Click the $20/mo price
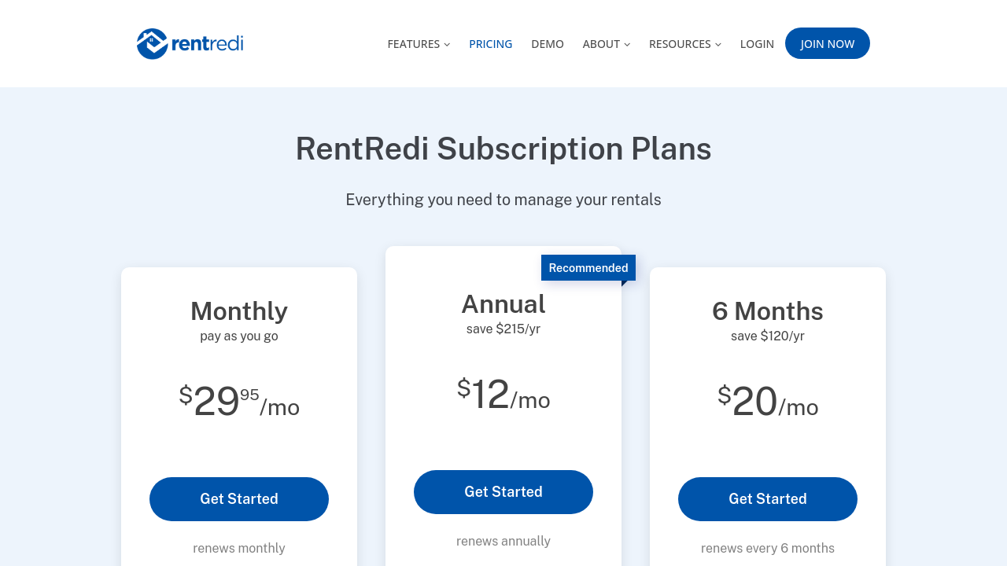Screen dimensions: 1007x566 (x=768, y=402)
